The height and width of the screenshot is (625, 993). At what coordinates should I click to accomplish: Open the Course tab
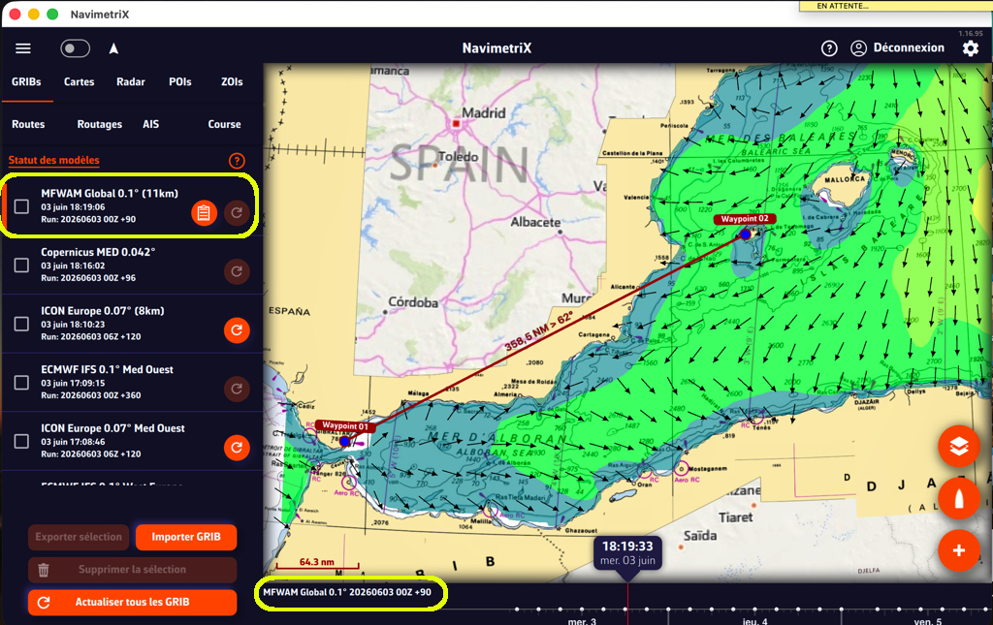(224, 124)
